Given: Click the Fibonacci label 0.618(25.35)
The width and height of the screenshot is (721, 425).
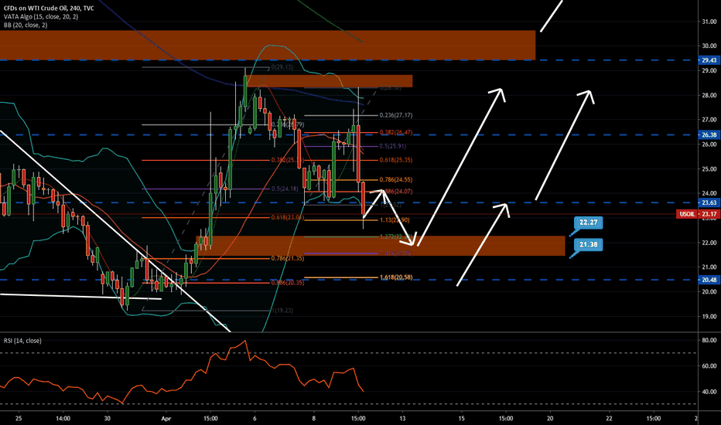Looking at the screenshot, I should (396, 160).
